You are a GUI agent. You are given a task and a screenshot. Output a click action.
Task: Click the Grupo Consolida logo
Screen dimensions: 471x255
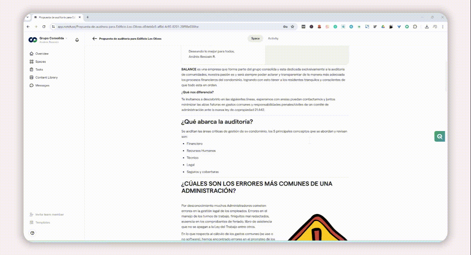[x=33, y=40]
